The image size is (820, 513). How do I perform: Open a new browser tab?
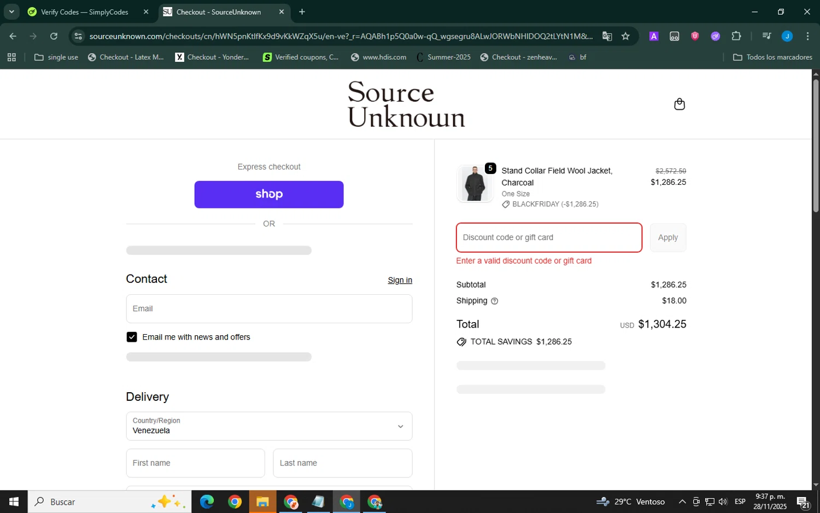click(302, 11)
